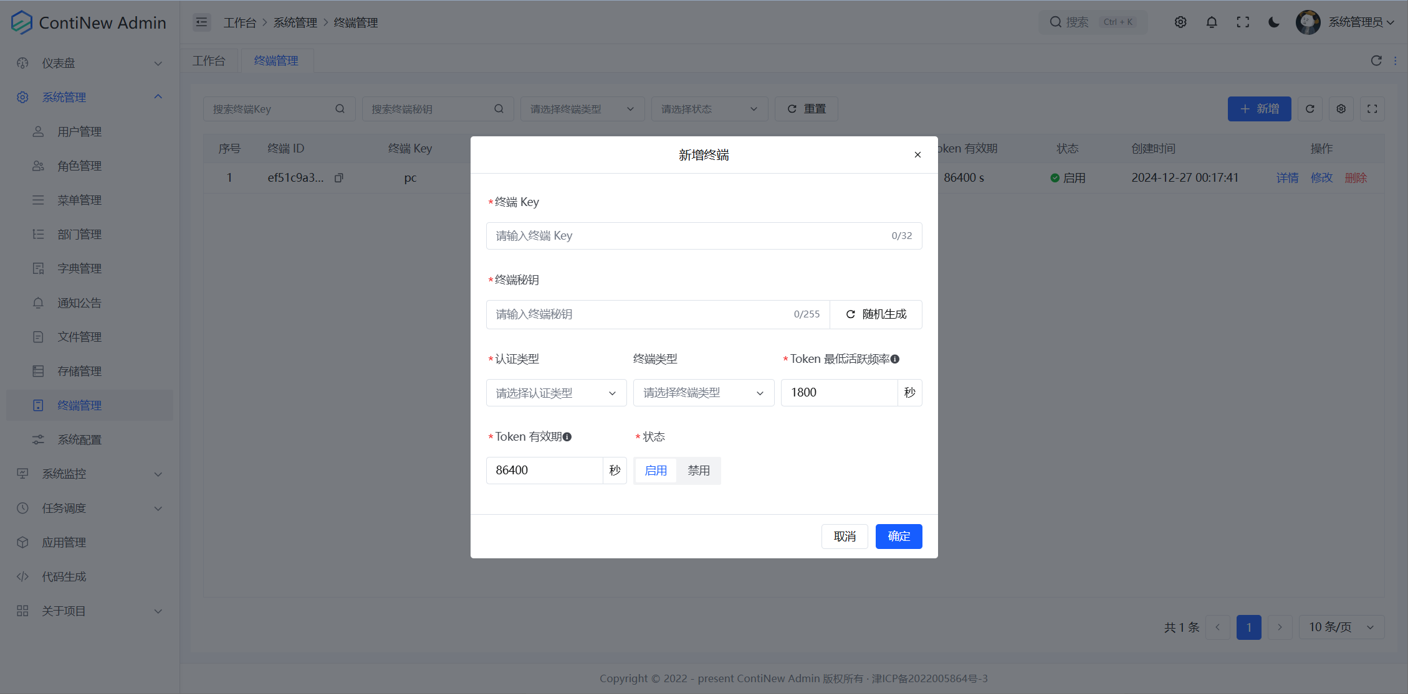Screen dimensions: 1408x694
Task: Select 终端管理 in sidebar
Action: [90, 405]
